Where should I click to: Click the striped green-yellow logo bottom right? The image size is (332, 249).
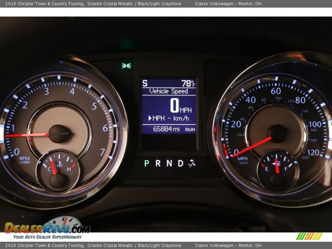(309, 236)
